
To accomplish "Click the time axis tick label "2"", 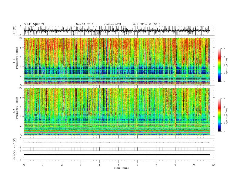I will pyautogui.click(x=62, y=165).
